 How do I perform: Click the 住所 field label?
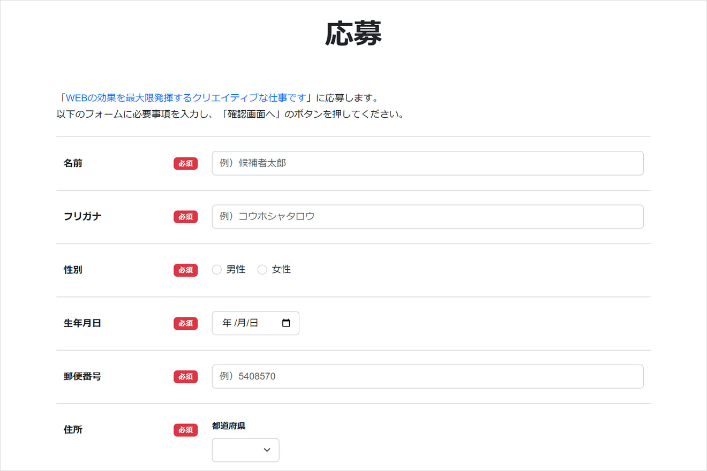[x=73, y=430]
